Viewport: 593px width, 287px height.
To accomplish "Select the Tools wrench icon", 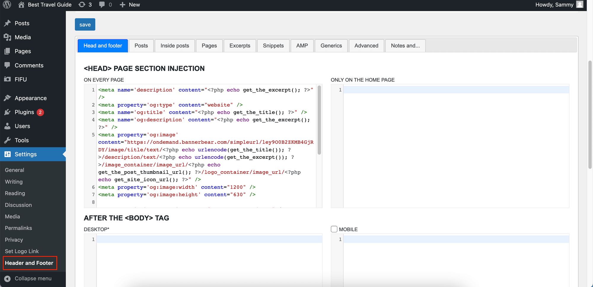I will tap(8, 140).
